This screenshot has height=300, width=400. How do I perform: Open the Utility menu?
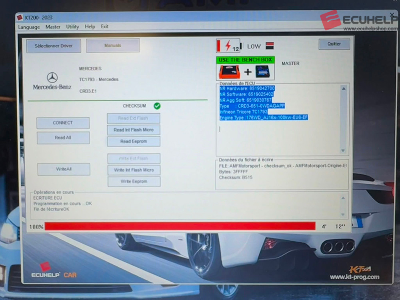(72, 26)
